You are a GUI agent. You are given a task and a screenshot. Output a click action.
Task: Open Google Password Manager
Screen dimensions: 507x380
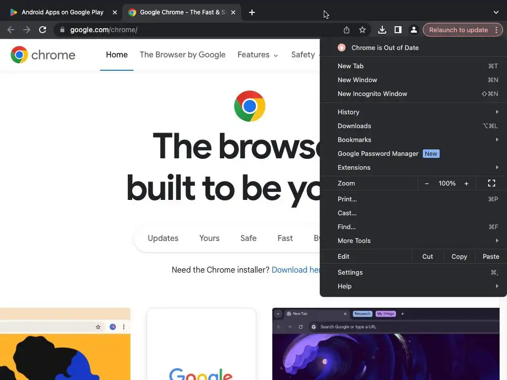coord(413,154)
